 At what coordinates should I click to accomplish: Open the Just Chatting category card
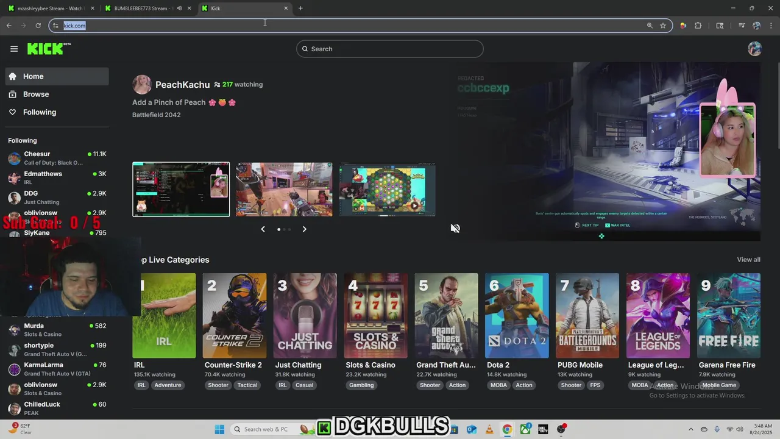coord(305,315)
